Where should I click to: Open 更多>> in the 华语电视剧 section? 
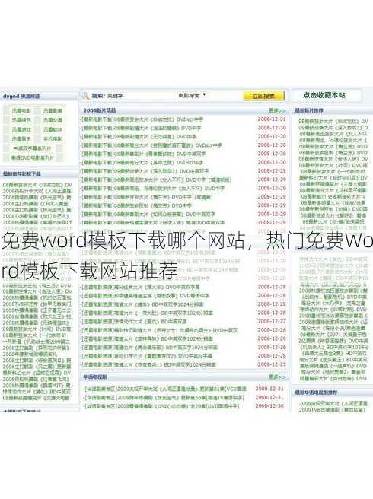click(x=277, y=377)
